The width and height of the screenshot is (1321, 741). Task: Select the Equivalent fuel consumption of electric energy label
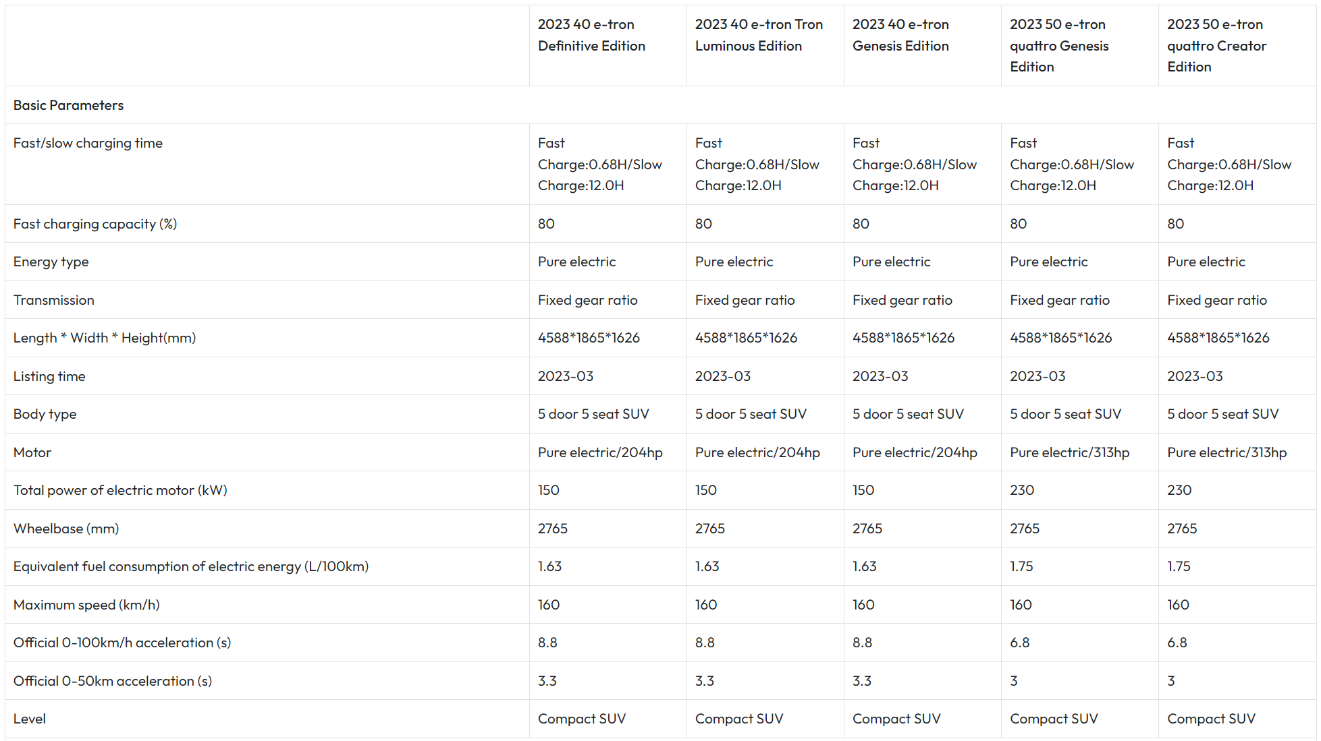click(x=191, y=566)
